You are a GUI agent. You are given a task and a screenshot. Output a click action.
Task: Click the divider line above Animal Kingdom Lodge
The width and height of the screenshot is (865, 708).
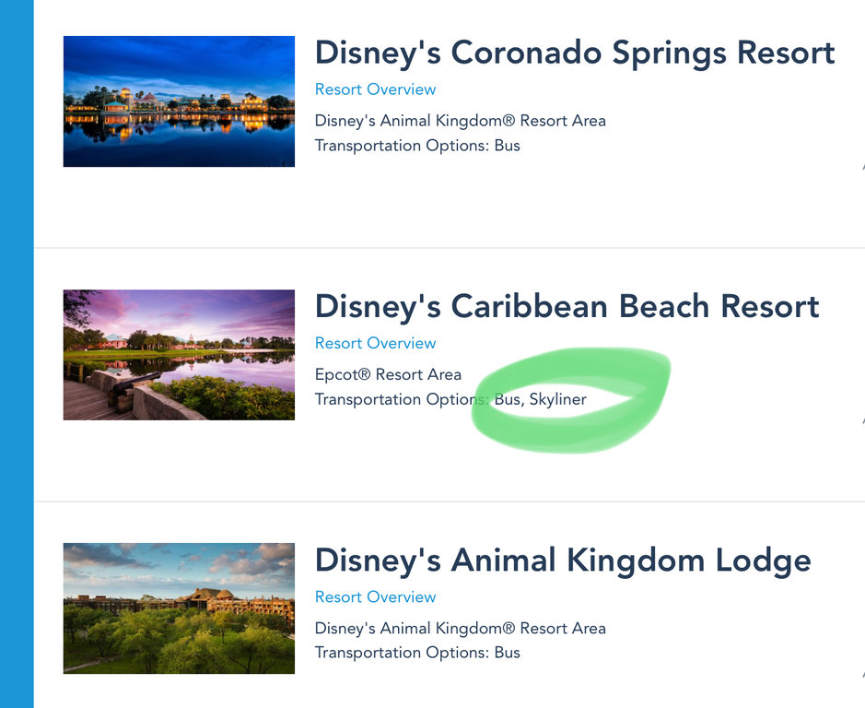[450, 501]
